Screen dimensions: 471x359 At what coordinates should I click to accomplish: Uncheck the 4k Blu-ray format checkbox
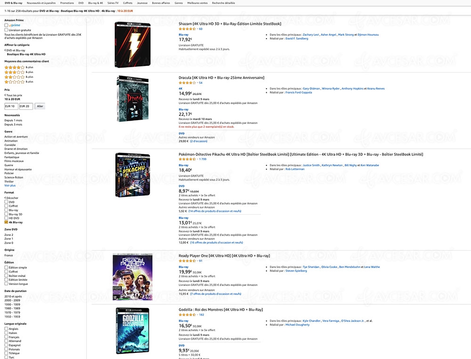click(6, 221)
